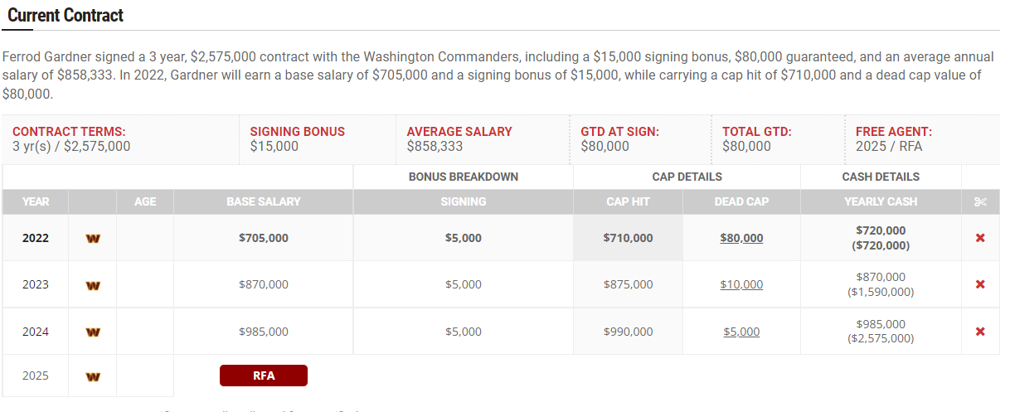The height and width of the screenshot is (412, 1010).
Task: Click the Yearly Cash column header
Action: click(881, 201)
